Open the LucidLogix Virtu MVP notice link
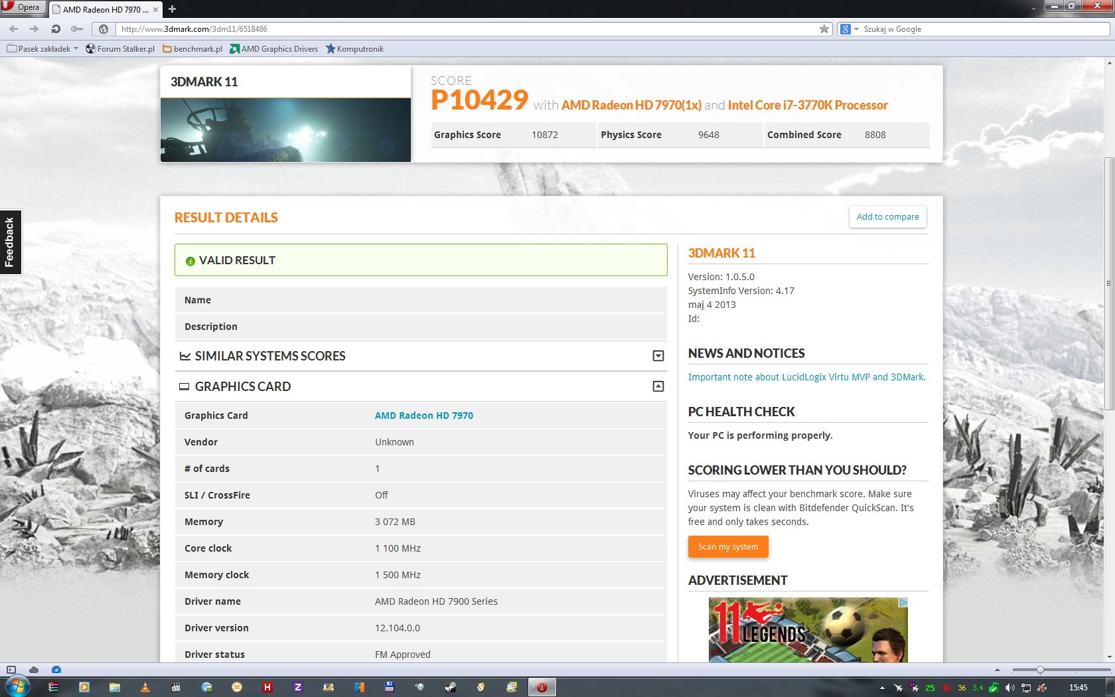The width and height of the screenshot is (1115, 697). [x=806, y=377]
